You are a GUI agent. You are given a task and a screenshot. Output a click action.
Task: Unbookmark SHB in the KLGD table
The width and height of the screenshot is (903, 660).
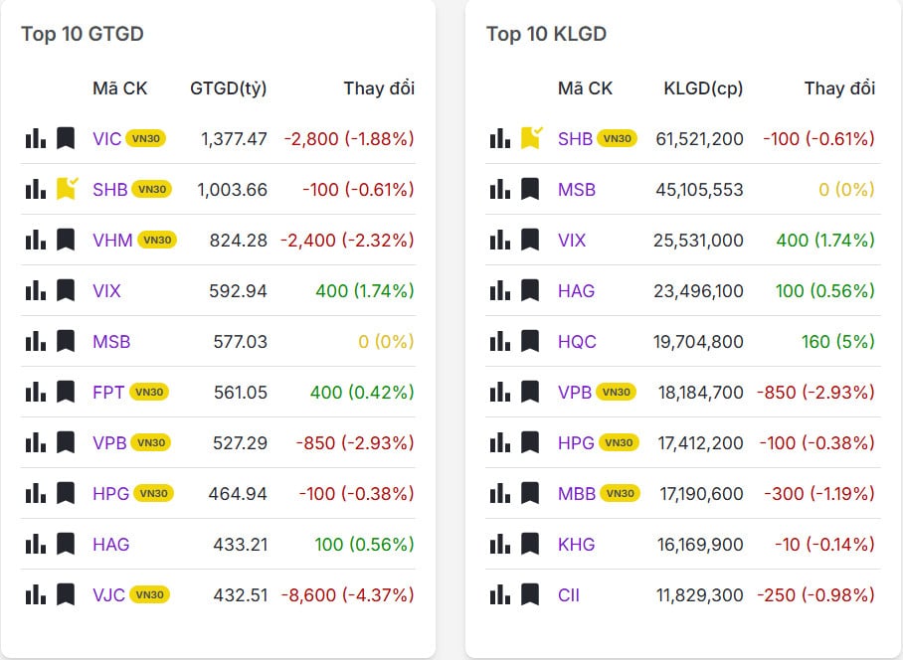point(531,138)
